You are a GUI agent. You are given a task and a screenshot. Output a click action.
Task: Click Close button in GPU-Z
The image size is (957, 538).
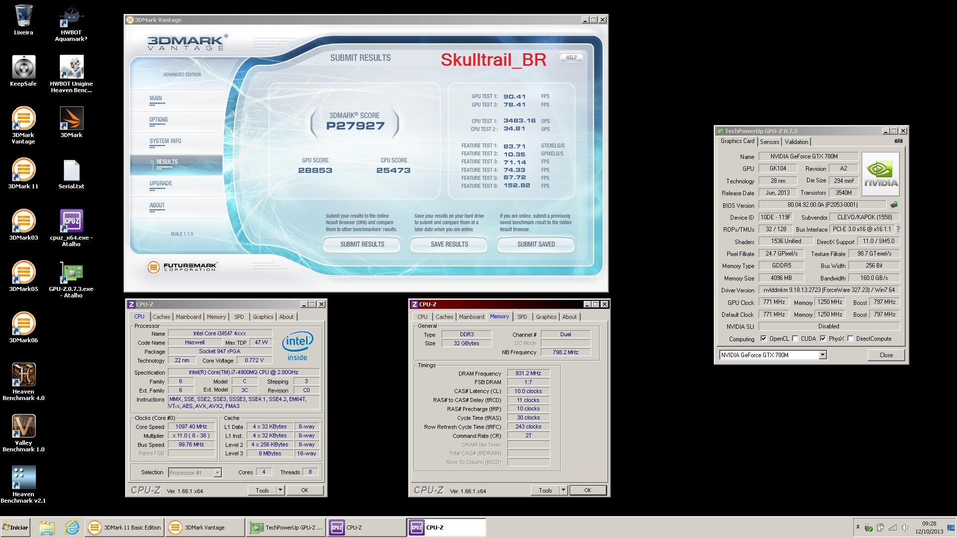tap(886, 355)
